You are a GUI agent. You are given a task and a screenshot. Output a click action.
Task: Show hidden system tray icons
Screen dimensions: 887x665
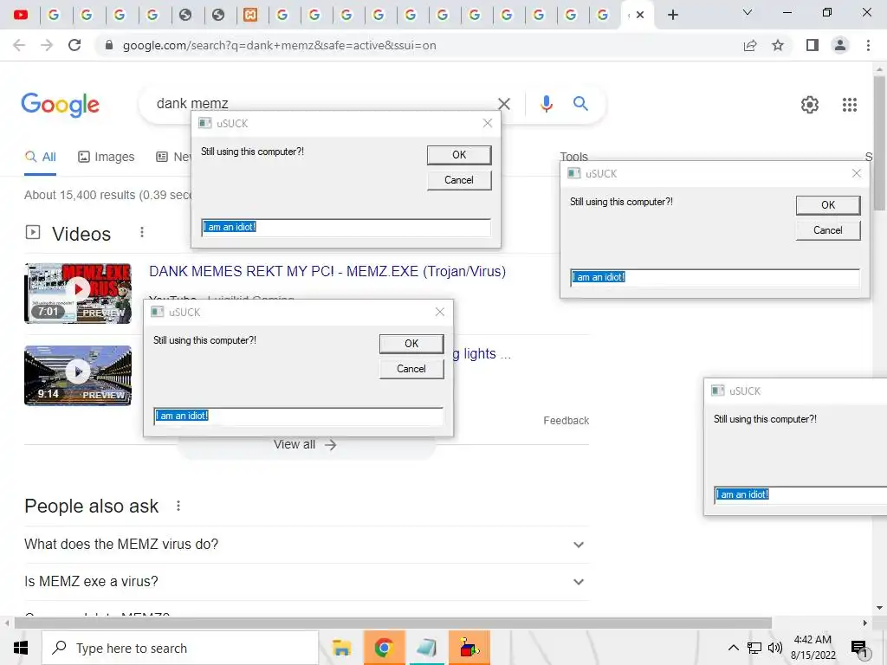coord(733,648)
